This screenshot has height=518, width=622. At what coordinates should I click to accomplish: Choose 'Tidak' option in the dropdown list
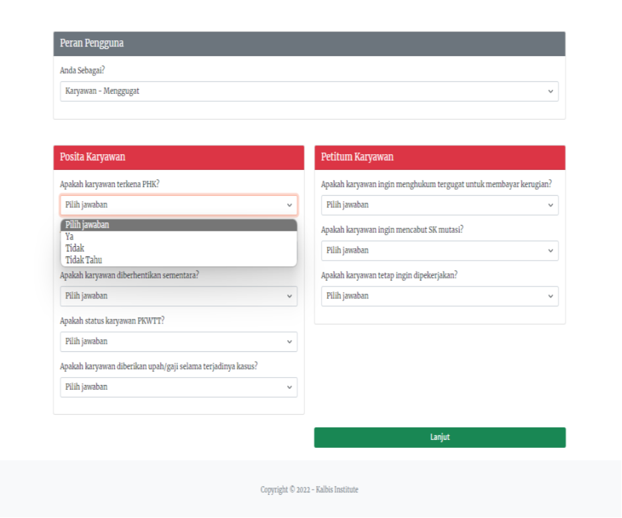point(75,248)
